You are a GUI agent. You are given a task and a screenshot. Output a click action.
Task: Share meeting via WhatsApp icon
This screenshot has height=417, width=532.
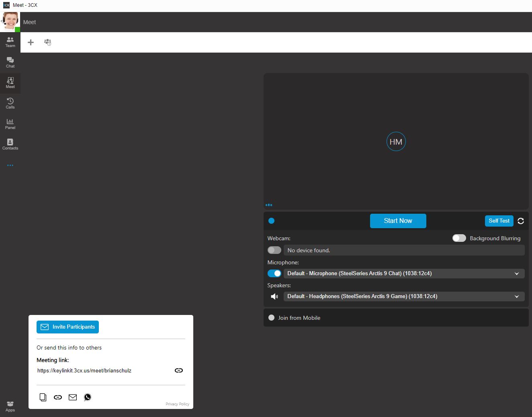point(88,397)
